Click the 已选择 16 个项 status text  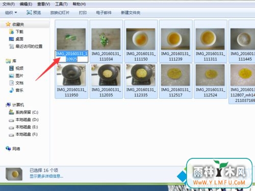tap(44, 170)
